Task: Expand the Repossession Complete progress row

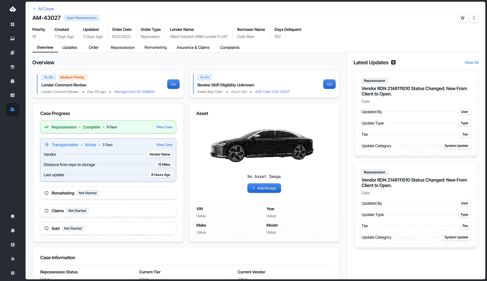Action: point(108,127)
